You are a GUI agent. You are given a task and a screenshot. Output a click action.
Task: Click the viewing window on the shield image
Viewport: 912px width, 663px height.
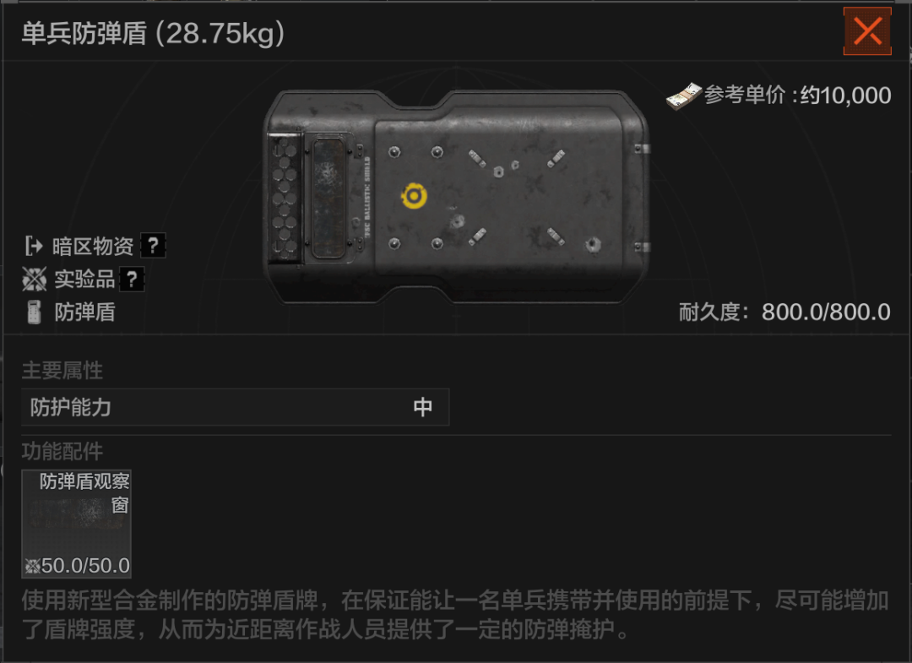pos(328,198)
